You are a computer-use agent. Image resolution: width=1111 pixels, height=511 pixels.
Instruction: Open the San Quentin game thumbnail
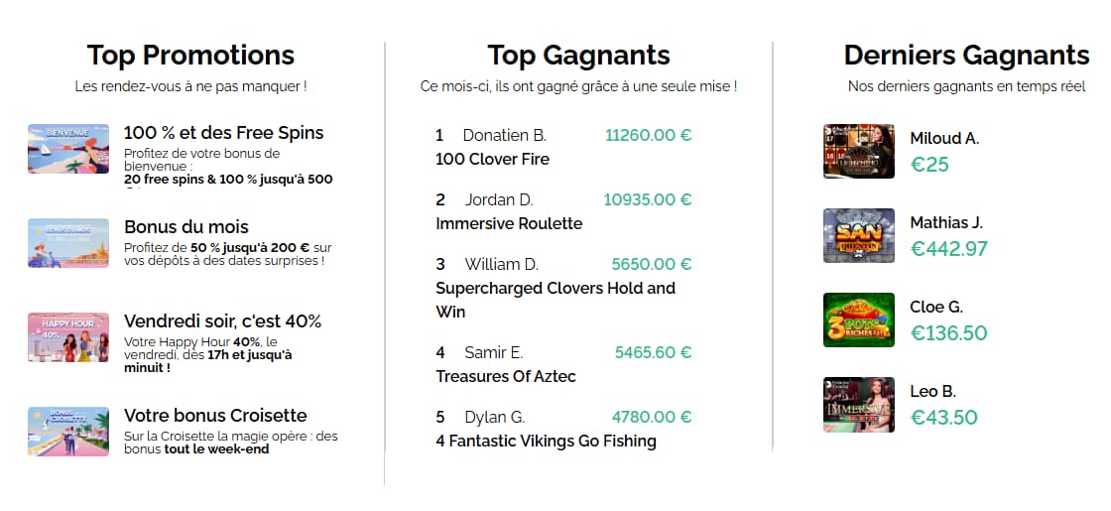(859, 235)
